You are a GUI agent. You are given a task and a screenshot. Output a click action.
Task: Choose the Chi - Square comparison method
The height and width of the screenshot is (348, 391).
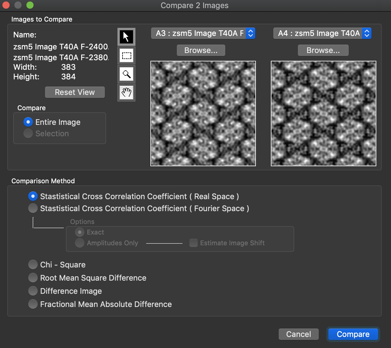click(x=33, y=264)
